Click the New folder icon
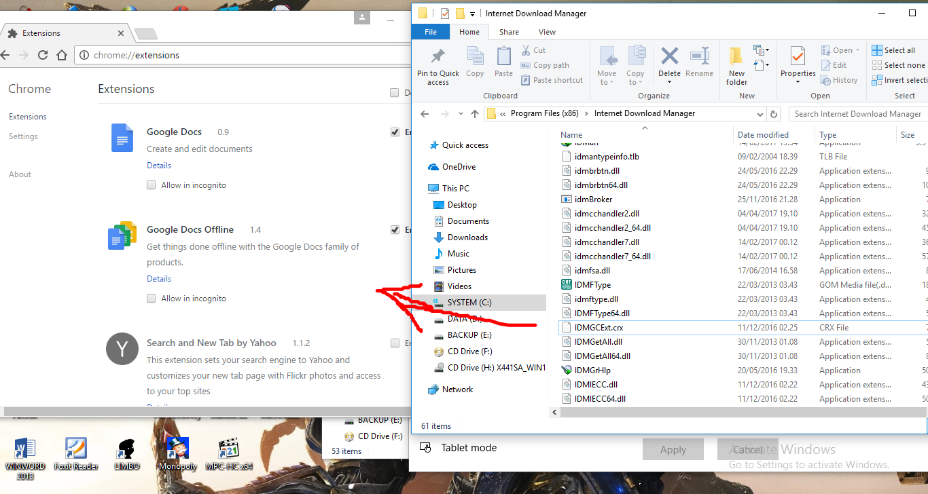 (x=736, y=56)
